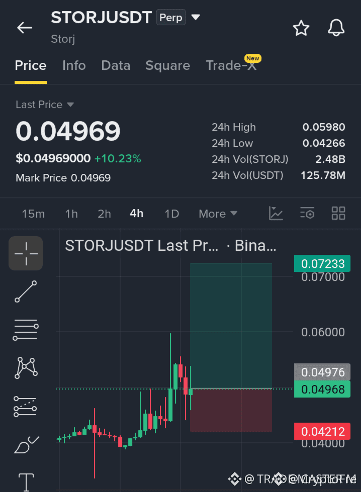Click the Mark Price 0.04969 text
The height and width of the screenshot is (492, 361).
pyautogui.click(x=63, y=178)
